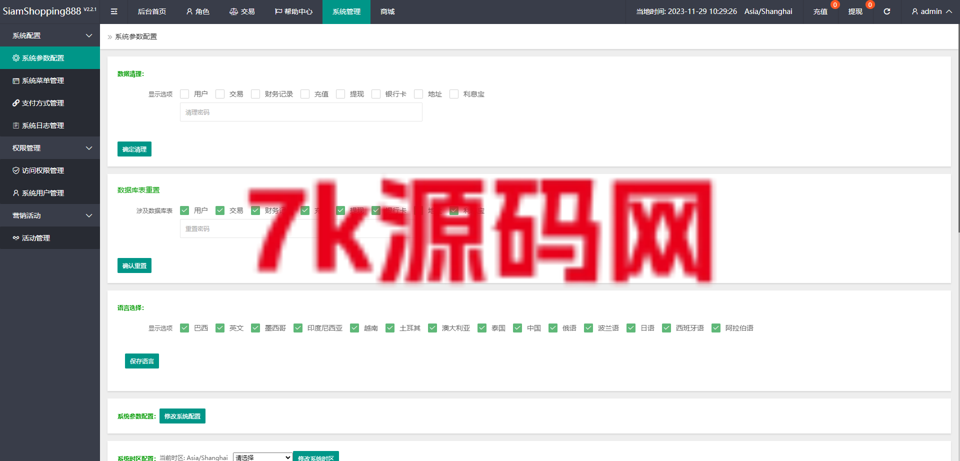Check 财务记录 in data cleanup options

tap(255, 94)
